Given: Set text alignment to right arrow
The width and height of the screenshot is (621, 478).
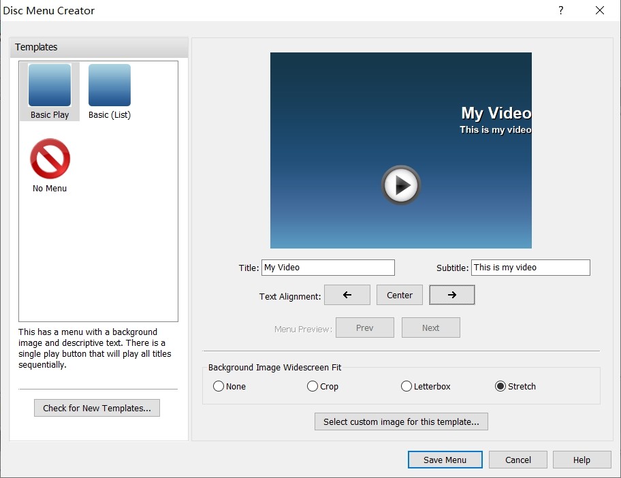Looking at the screenshot, I should (452, 295).
